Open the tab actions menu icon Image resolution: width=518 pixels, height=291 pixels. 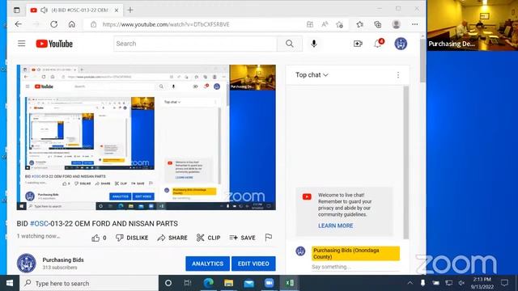point(16,10)
